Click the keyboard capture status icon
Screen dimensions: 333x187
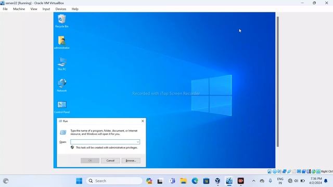click(318, 171)
